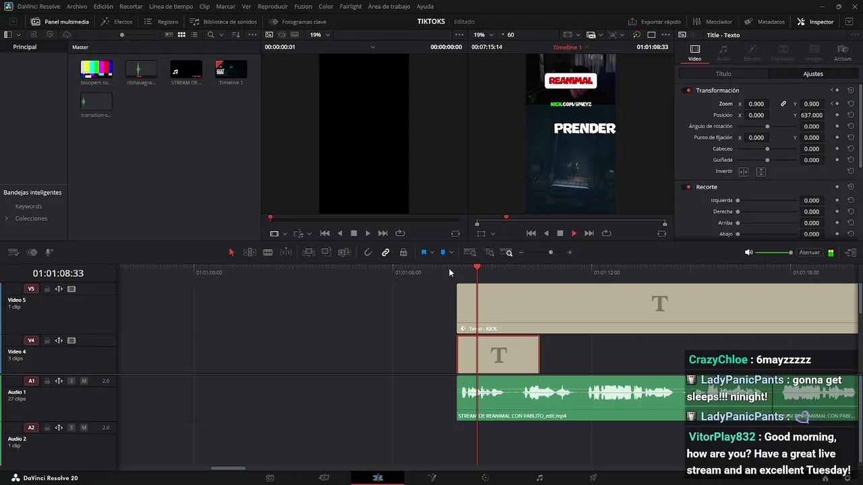Open the Línea de tiempo menu
Viewport: 863px width, 485px height.
[171, 6]
